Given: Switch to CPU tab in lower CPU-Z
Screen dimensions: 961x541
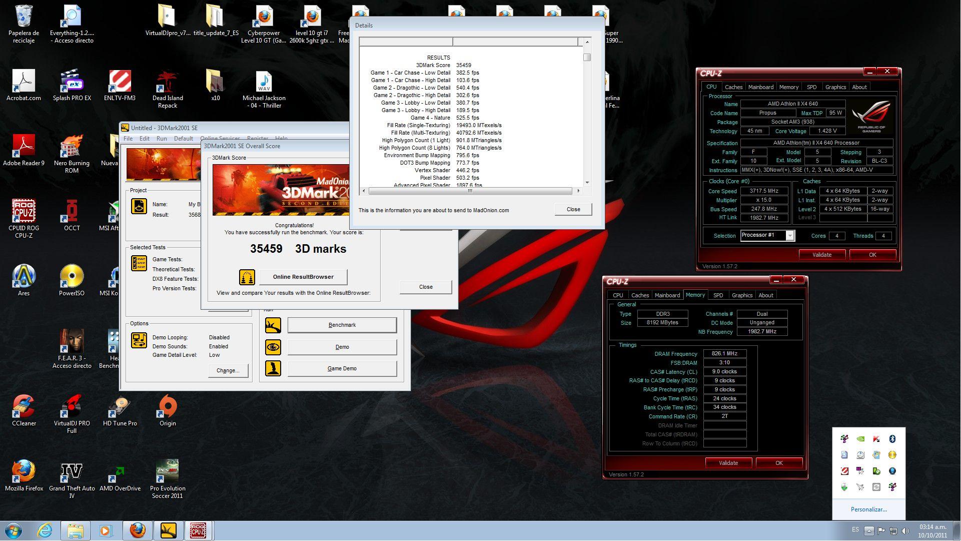Looking at the screenshot, I should coord(618,295).
